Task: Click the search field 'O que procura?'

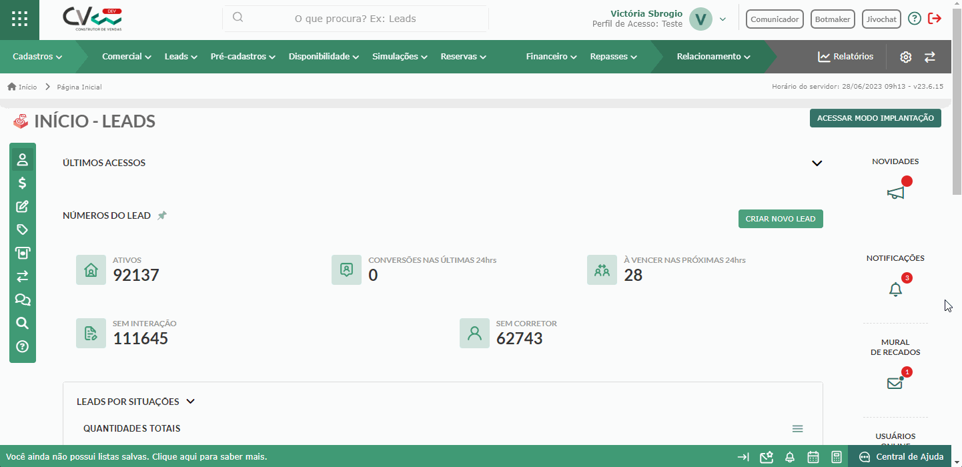Action: [356, 19]
